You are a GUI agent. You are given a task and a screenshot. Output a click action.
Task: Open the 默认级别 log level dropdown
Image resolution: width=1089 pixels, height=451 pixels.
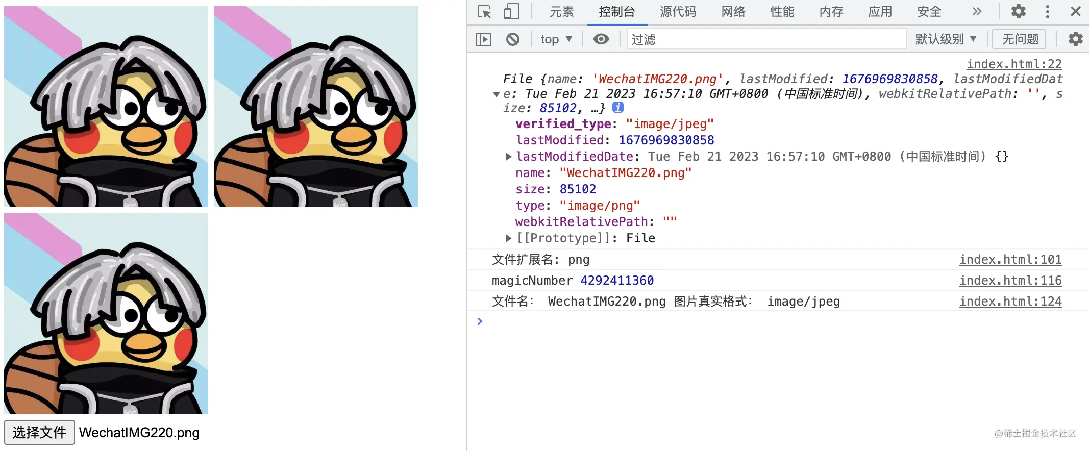(x=946, y=39)
